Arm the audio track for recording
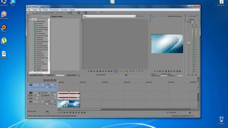This screenshot has width=228, height=128. (x=39, y=93)
